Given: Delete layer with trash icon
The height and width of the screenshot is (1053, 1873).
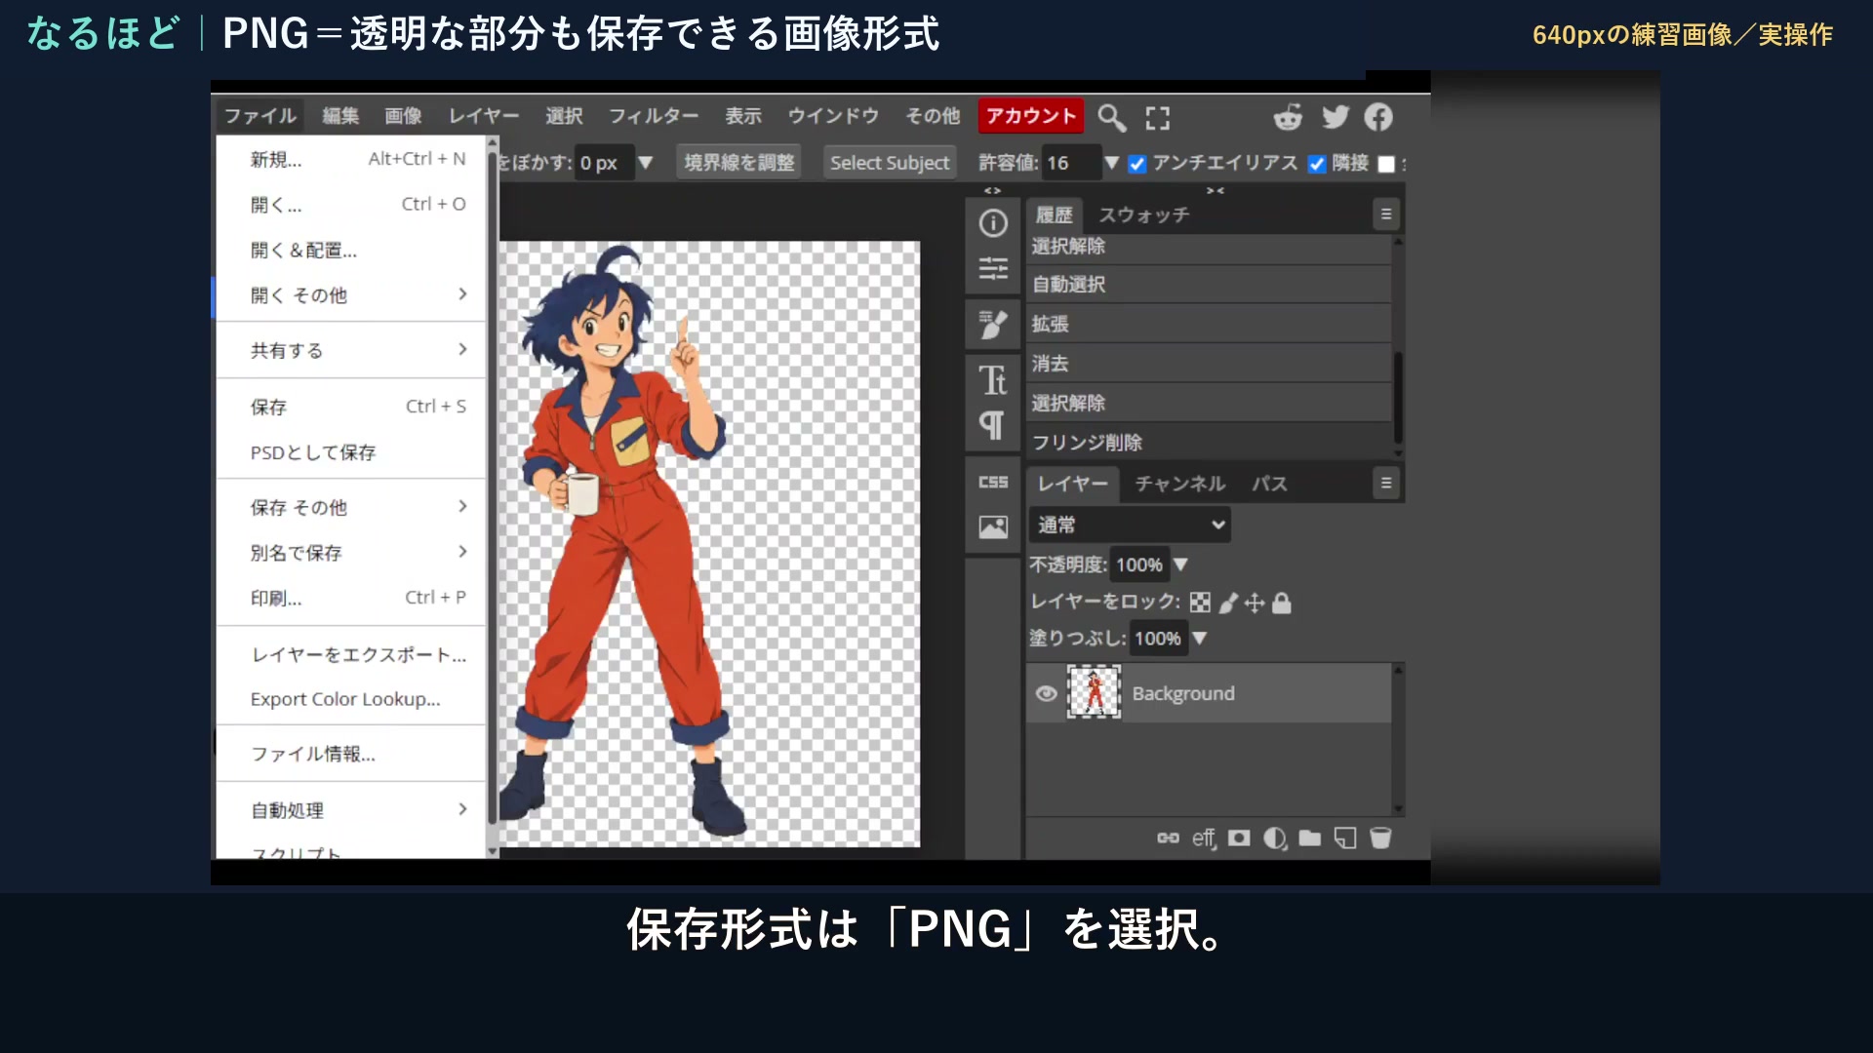Looking at the screenshot, I should 1380,838.
